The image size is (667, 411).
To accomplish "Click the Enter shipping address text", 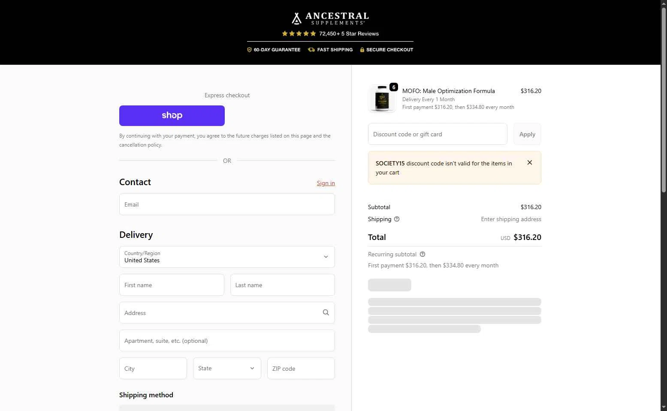I will click(511, 219).
